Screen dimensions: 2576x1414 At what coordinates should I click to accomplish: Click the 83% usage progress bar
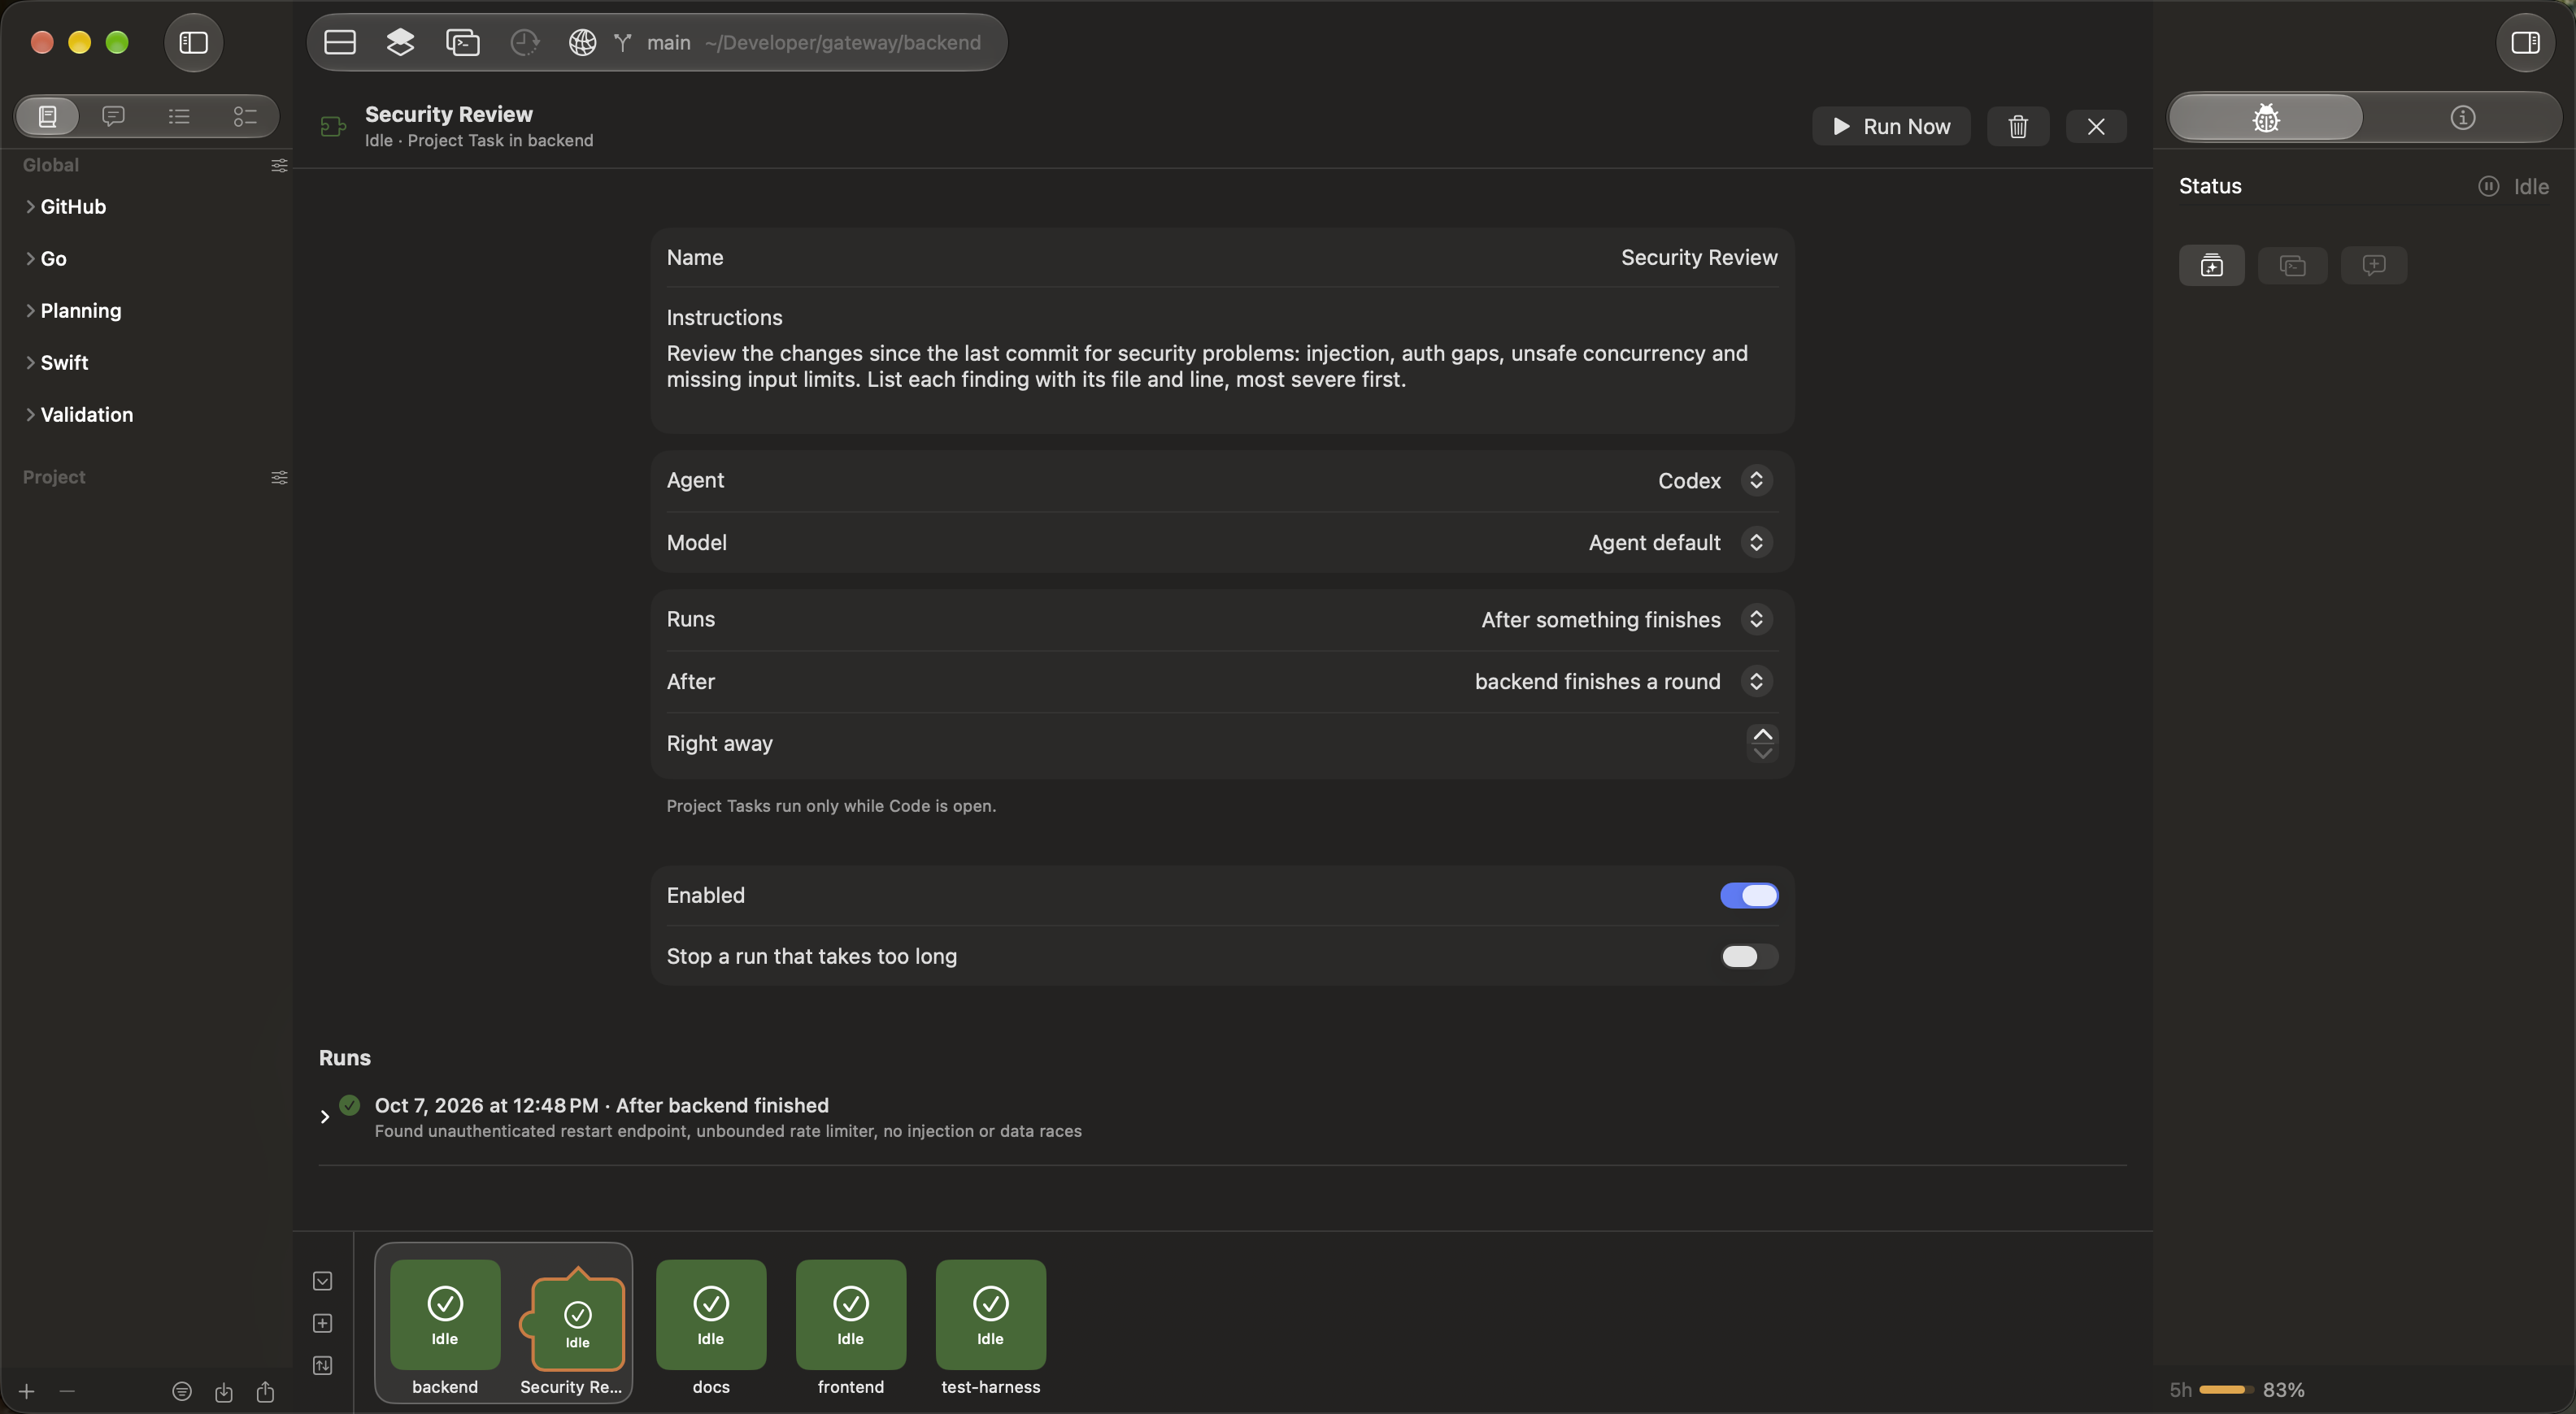coord(2226,1390)
